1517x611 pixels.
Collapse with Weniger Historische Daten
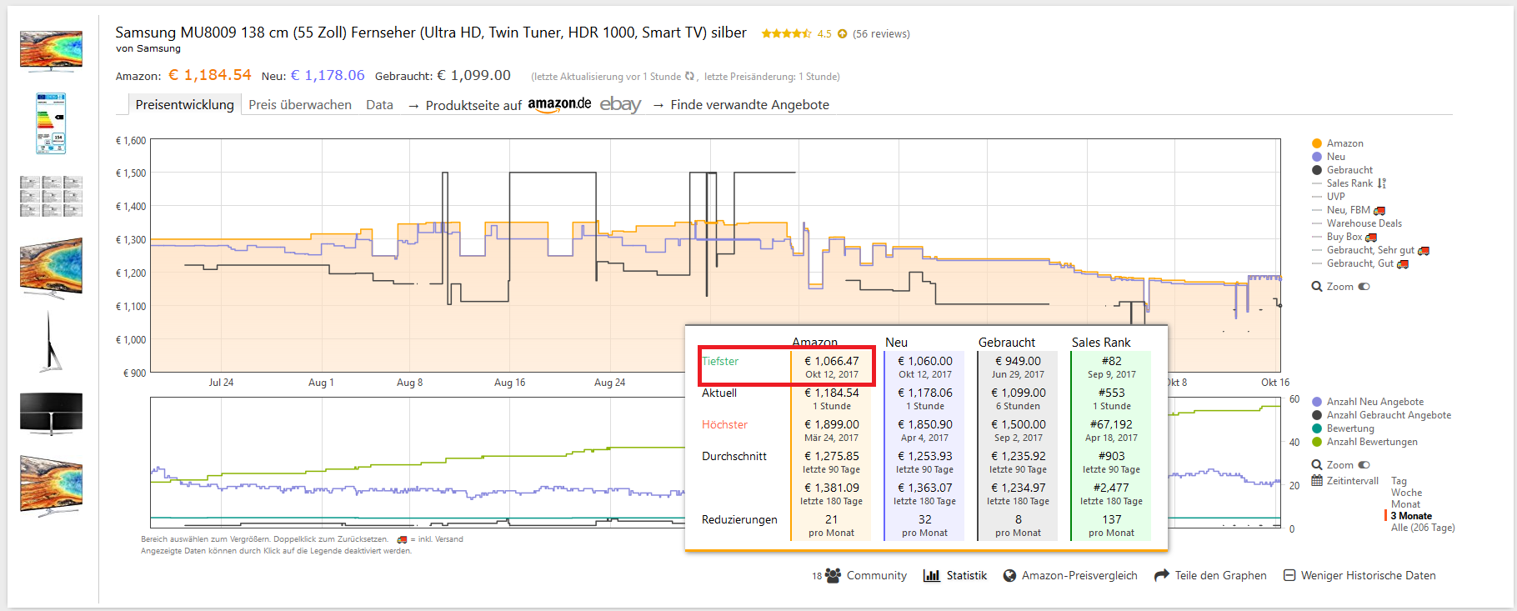tap(1359, 575)
